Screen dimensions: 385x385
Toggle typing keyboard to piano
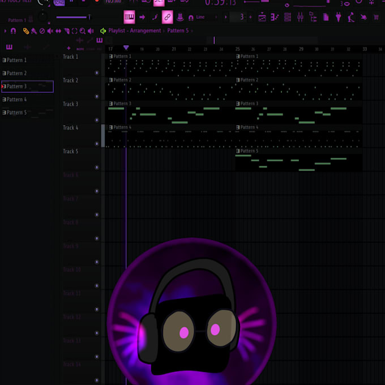pyautogui.click(x=130, y=17)
